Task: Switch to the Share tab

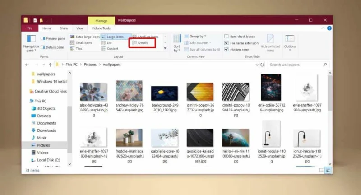Action: [64, 28]
